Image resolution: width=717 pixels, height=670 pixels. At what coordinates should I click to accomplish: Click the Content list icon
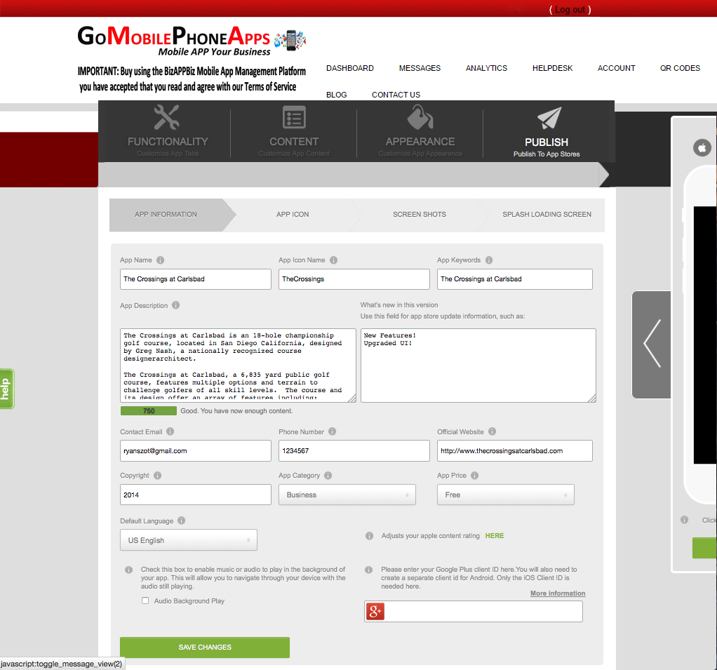click(x=294, y=117)
